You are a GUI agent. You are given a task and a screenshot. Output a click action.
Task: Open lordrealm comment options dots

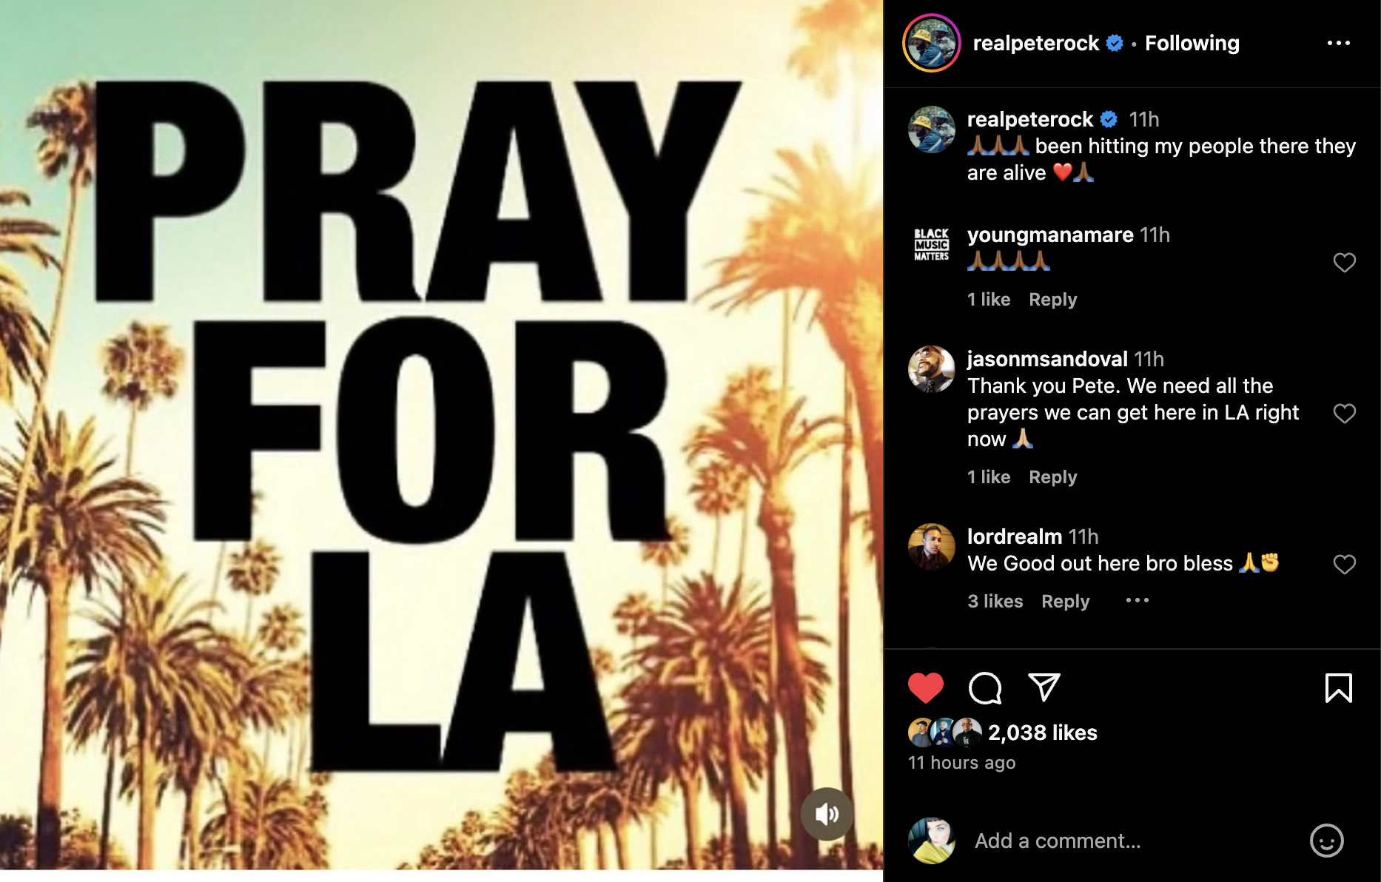1138,600
